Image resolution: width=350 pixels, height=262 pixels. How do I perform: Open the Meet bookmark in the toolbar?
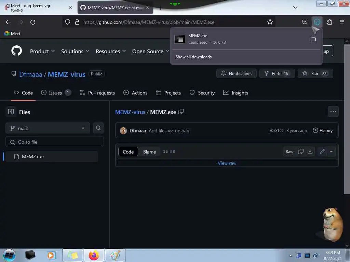coord(12,34)
